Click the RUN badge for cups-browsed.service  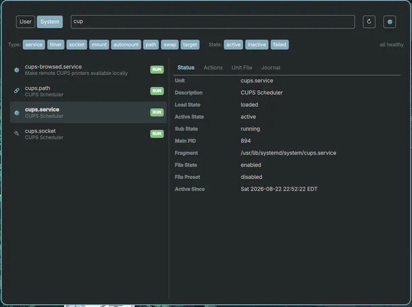[157, 69]
